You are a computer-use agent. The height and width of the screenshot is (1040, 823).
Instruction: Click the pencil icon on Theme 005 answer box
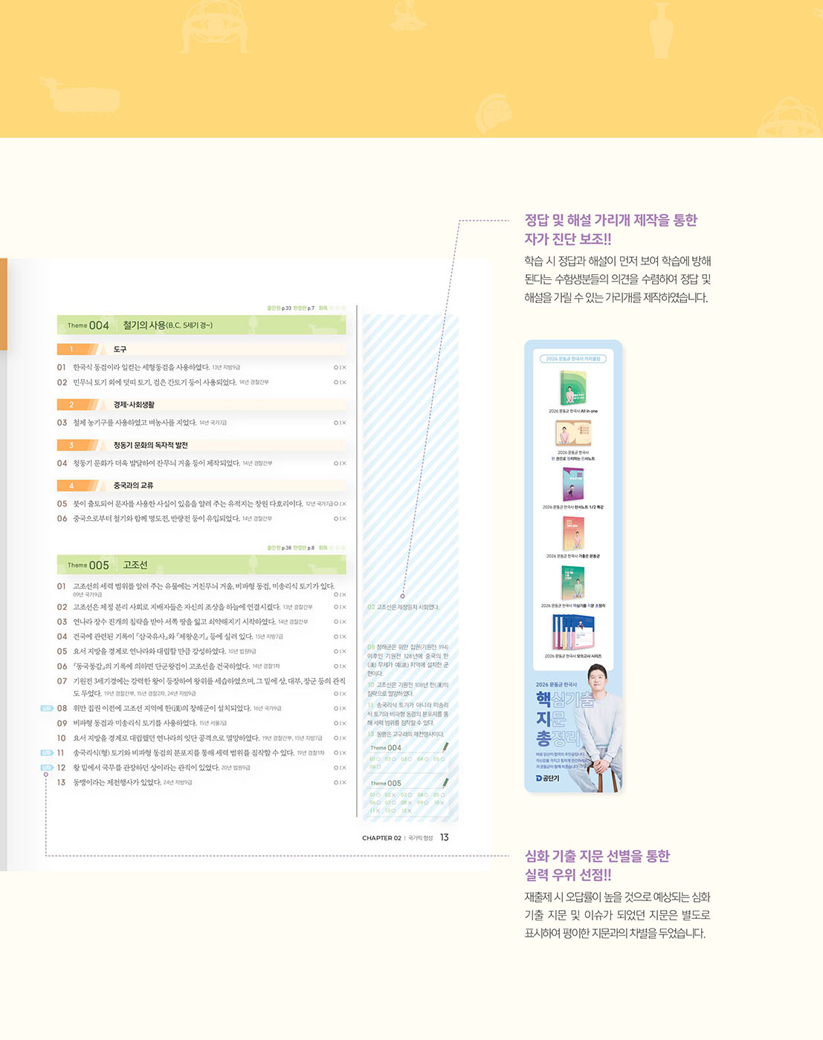click(x=445, y=781)
